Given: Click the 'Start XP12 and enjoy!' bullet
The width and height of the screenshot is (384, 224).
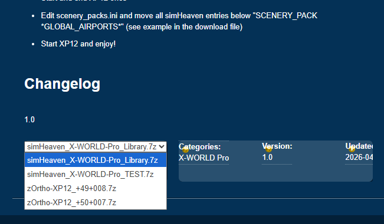Looking at the screenshot, I should (78, 44).
